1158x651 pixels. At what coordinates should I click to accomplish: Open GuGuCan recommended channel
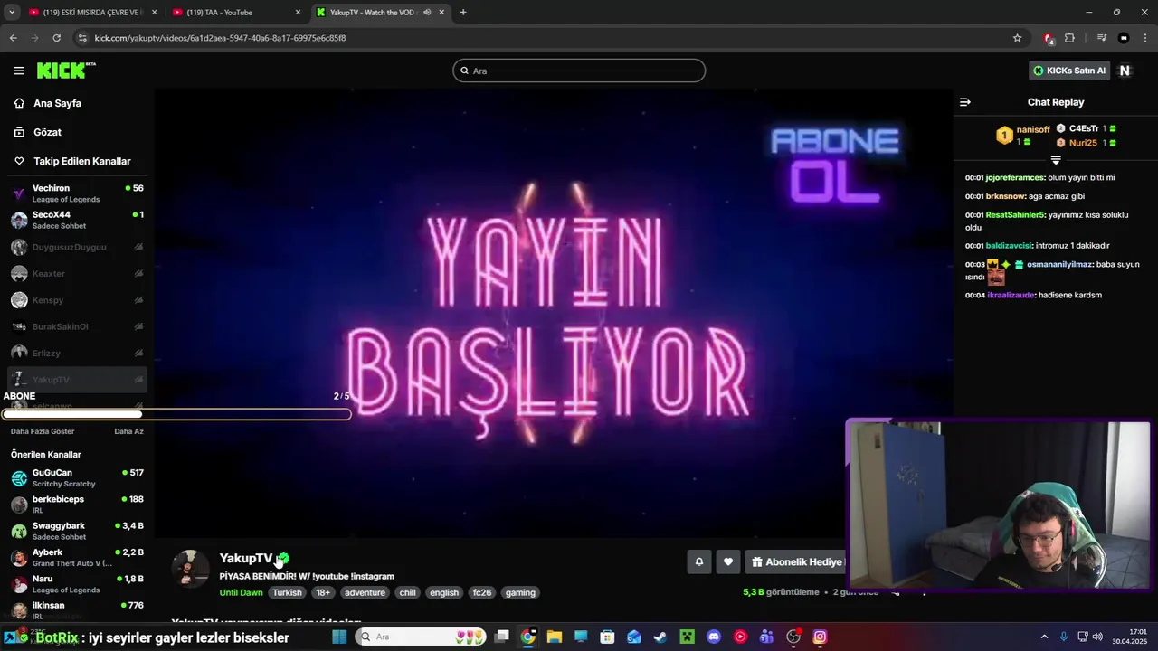77,478
